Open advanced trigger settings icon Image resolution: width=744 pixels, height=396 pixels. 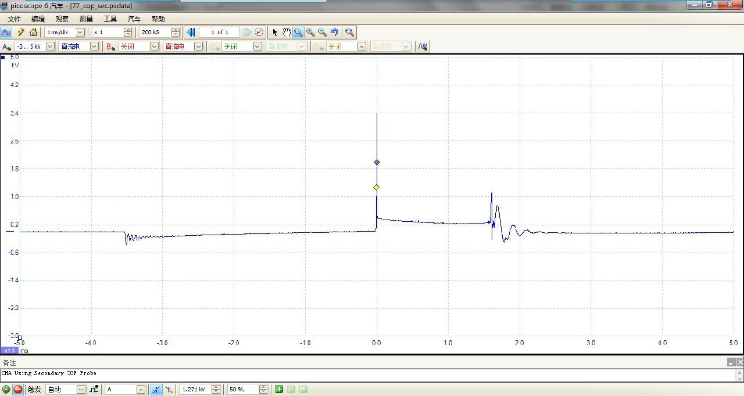click(x=94, y=389)
